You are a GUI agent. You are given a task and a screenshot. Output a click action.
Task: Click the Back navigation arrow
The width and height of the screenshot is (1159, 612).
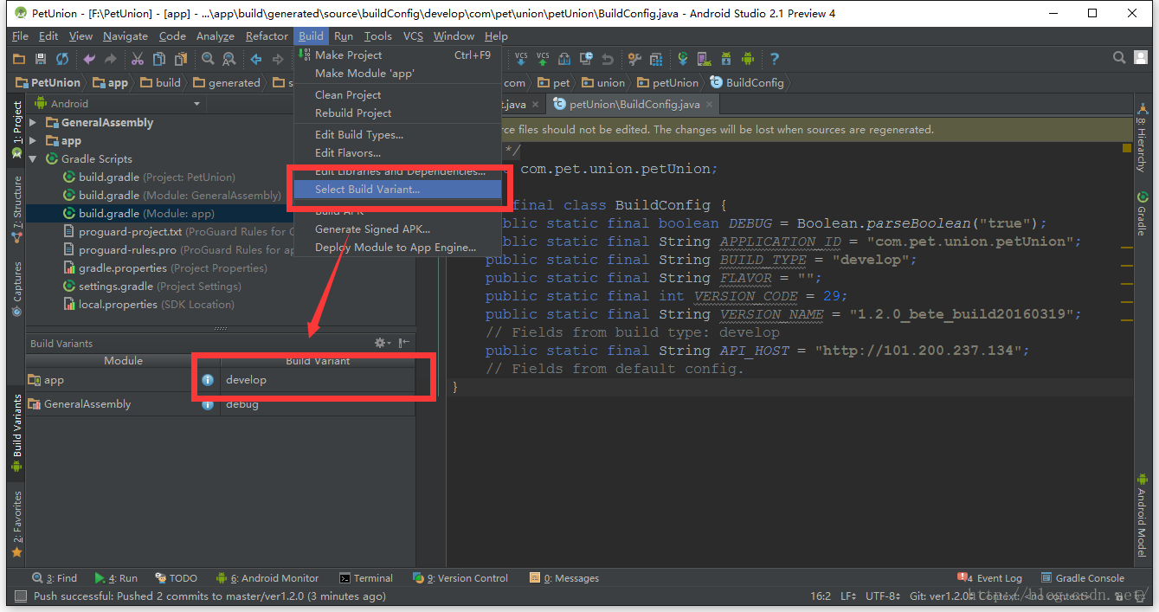tap(256, 59)
